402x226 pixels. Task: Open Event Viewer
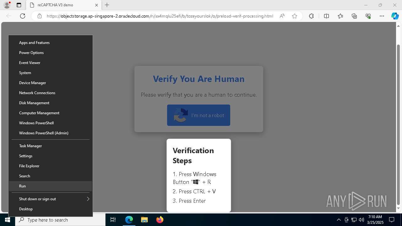pyautogui.click(x=51, y=63)
